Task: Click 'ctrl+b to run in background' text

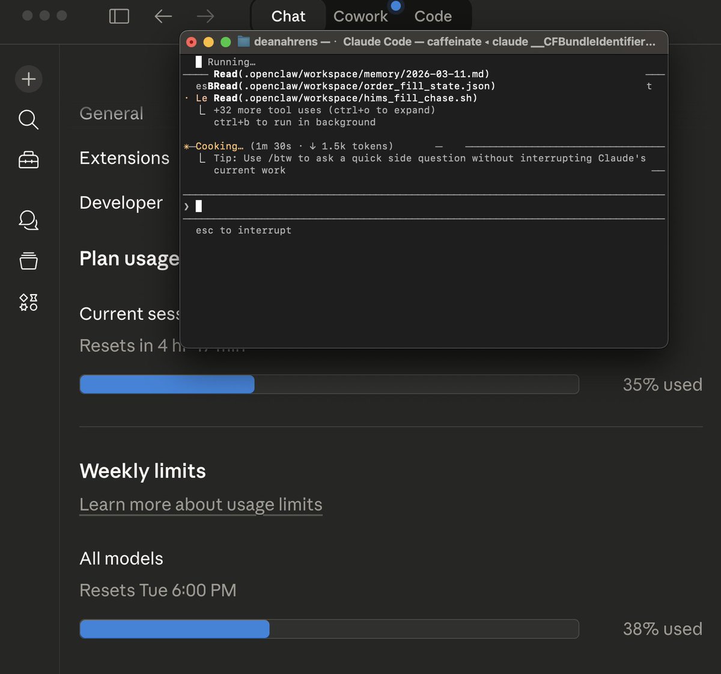Action: click(294, 122)
